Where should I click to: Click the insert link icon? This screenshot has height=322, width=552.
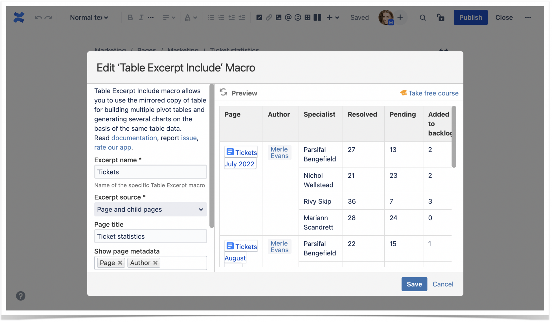(269, 18)
